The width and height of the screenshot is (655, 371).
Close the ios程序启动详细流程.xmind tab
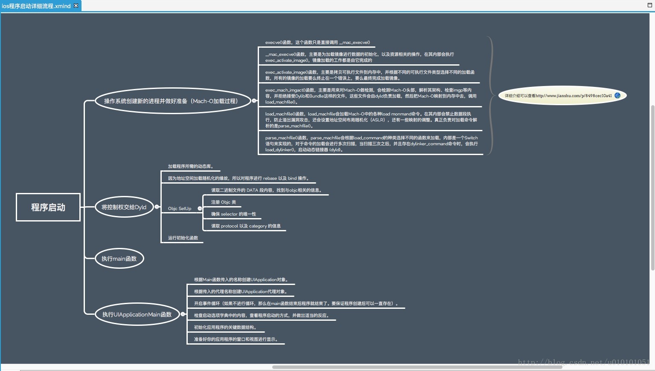tap(76, 6)
